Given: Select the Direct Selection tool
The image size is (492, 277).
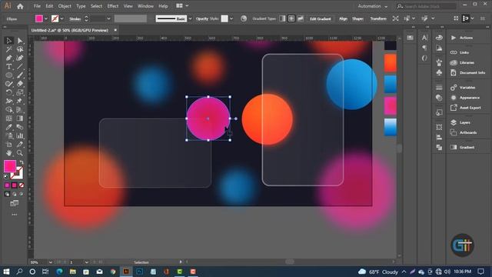Looking at the screenshot, I should tap(20, 41).
